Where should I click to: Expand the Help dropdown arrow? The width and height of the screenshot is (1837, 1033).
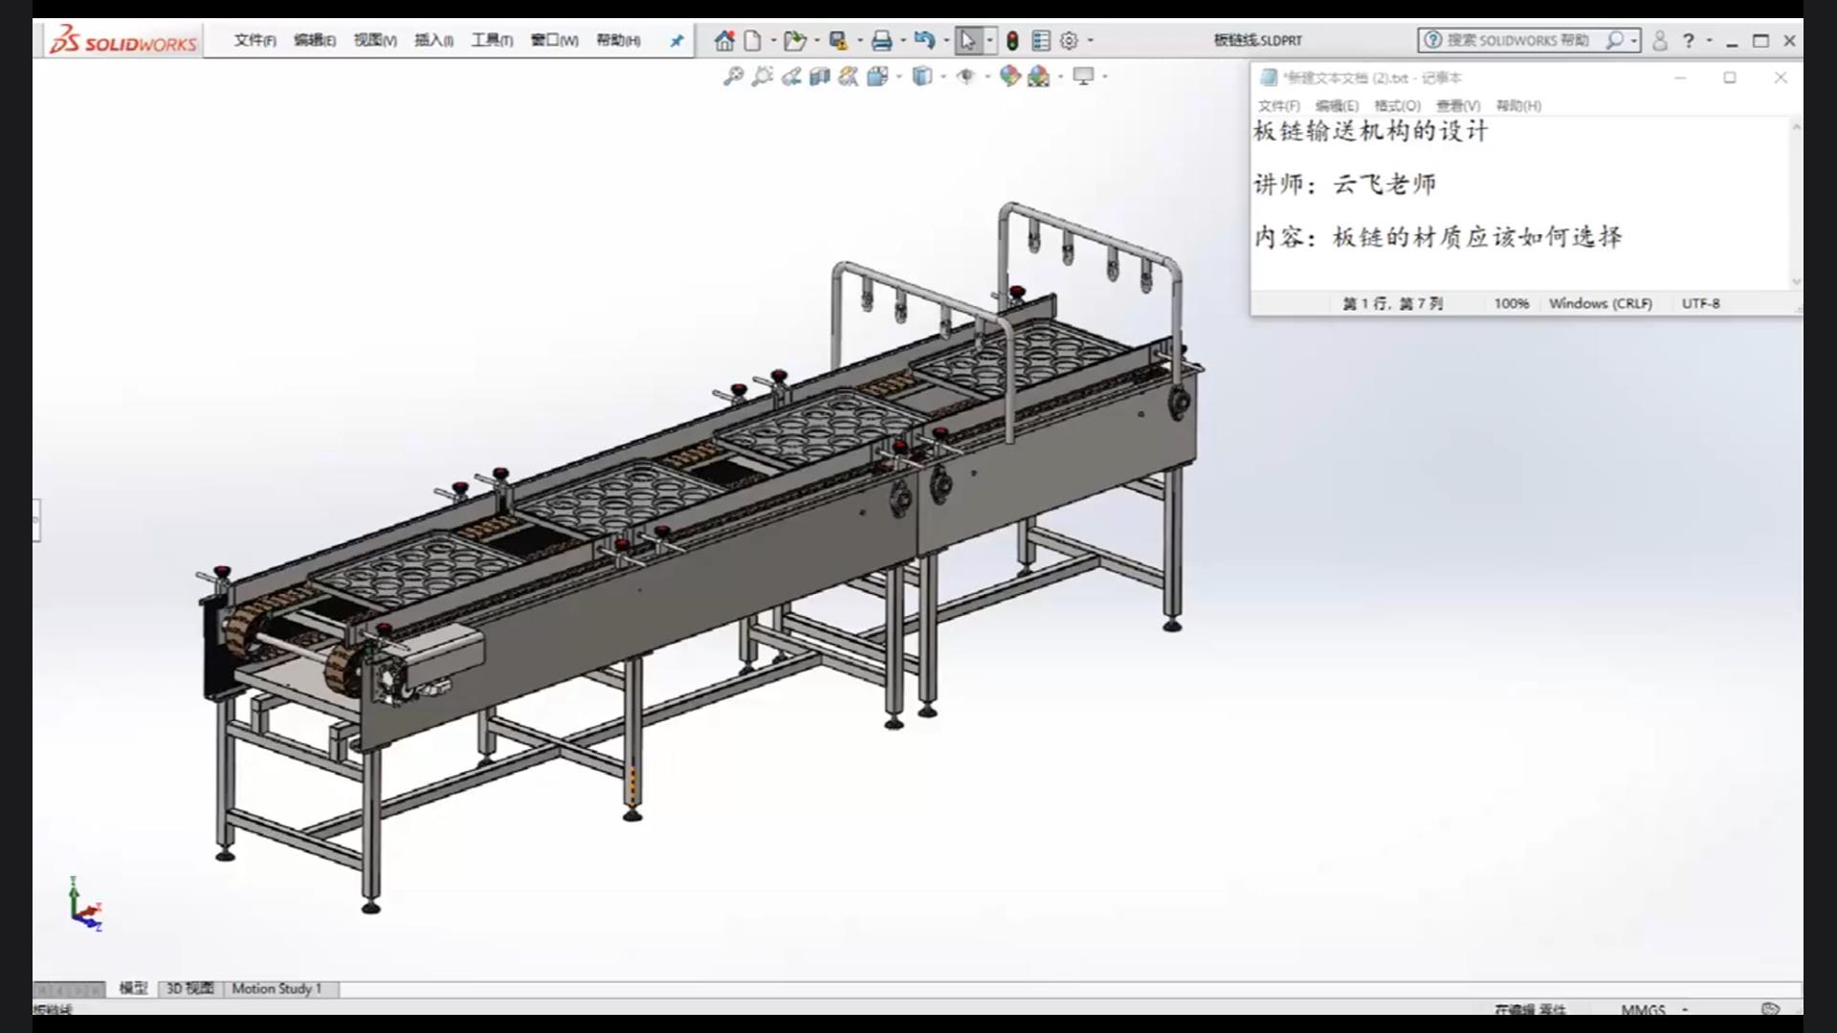pyautogui.click(x=1710, y=40)
